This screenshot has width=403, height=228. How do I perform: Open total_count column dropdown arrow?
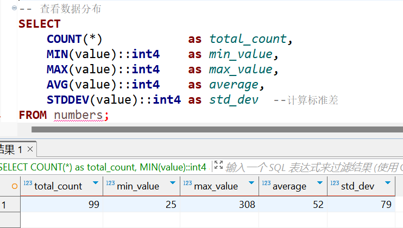pyautogui.click(x=96, y=183)
